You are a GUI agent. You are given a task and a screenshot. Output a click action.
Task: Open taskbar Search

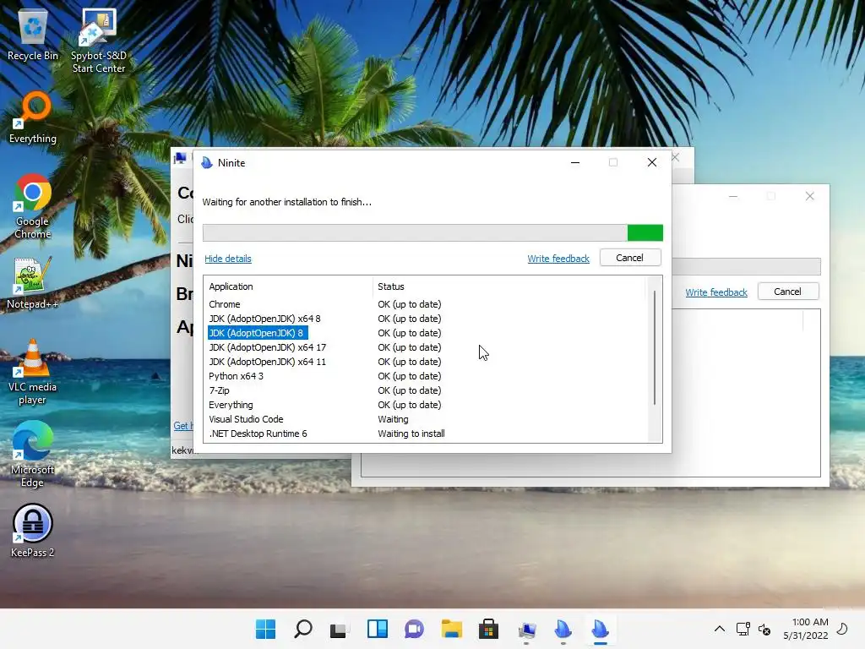tap(303, 629)
